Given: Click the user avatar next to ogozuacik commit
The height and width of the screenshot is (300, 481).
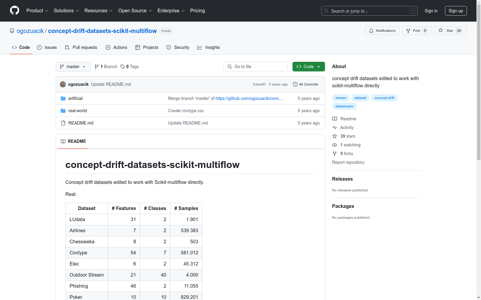Looking at the screenshot, I should (x=63, y=84).
